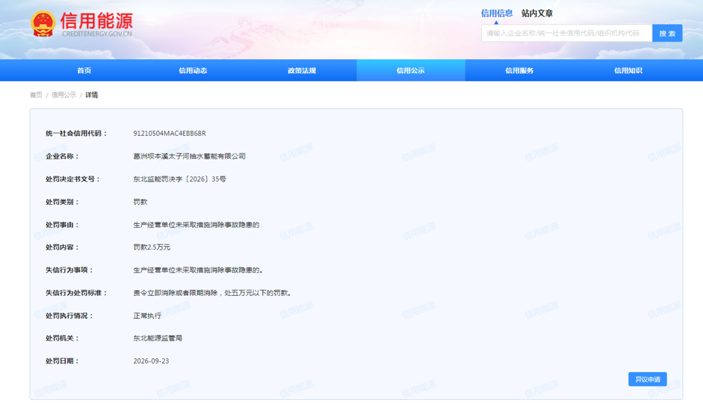Click the 东北能源监管局 authority value
The image size is (703, 411).
[158, 338]
